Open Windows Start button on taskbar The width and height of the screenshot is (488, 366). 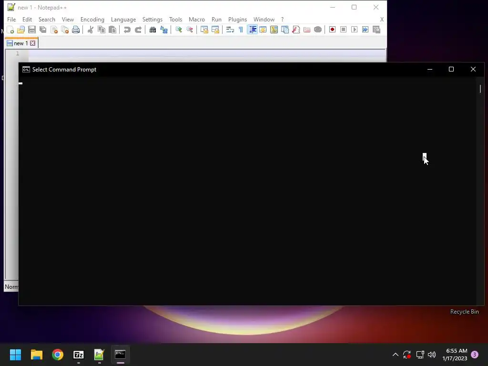click(15, 355)
